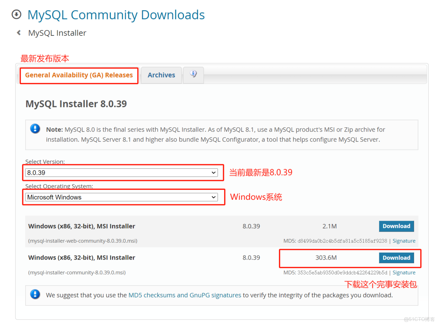Download the 303.6M full installer package
Viewport: 438px width, 325px height.
[396, 257]
